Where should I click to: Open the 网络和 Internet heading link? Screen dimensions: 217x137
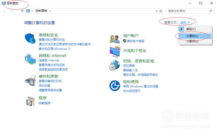(x=52, y=55)
